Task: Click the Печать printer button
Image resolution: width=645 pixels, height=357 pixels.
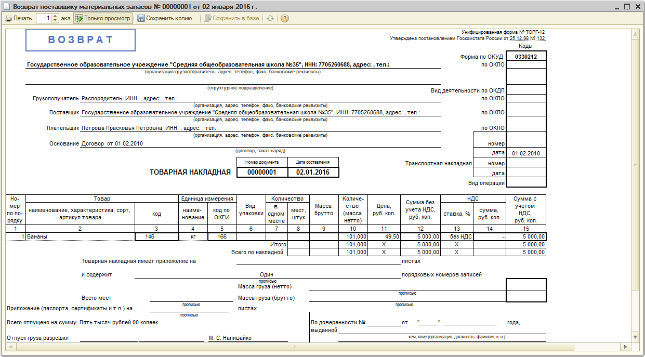Action: 18,18
